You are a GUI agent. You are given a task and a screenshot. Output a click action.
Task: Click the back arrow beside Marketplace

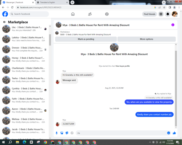(4, 22)
